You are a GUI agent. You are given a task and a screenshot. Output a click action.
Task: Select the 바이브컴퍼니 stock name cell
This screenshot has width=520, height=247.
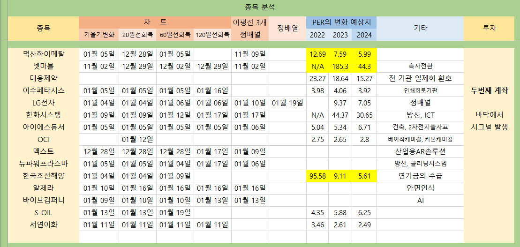[x=44, y=200]
